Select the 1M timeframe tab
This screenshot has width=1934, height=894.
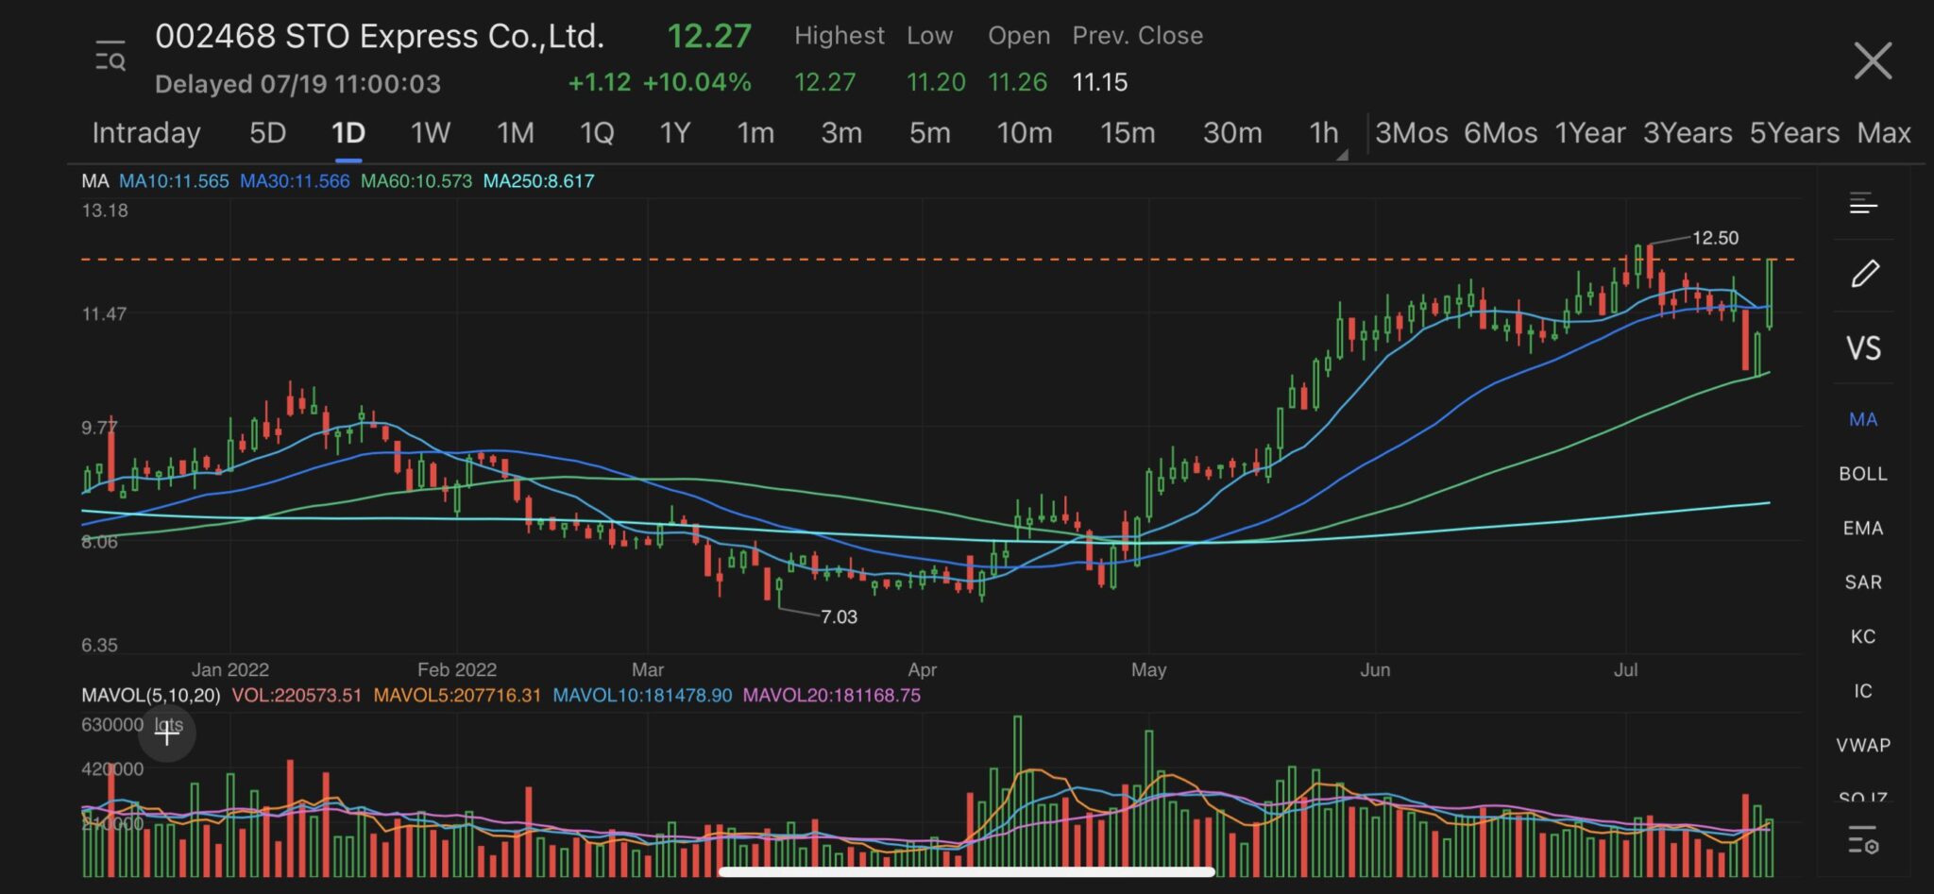tap(516, 133)
